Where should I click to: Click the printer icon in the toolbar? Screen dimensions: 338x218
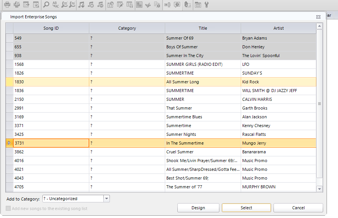point(7,5)
